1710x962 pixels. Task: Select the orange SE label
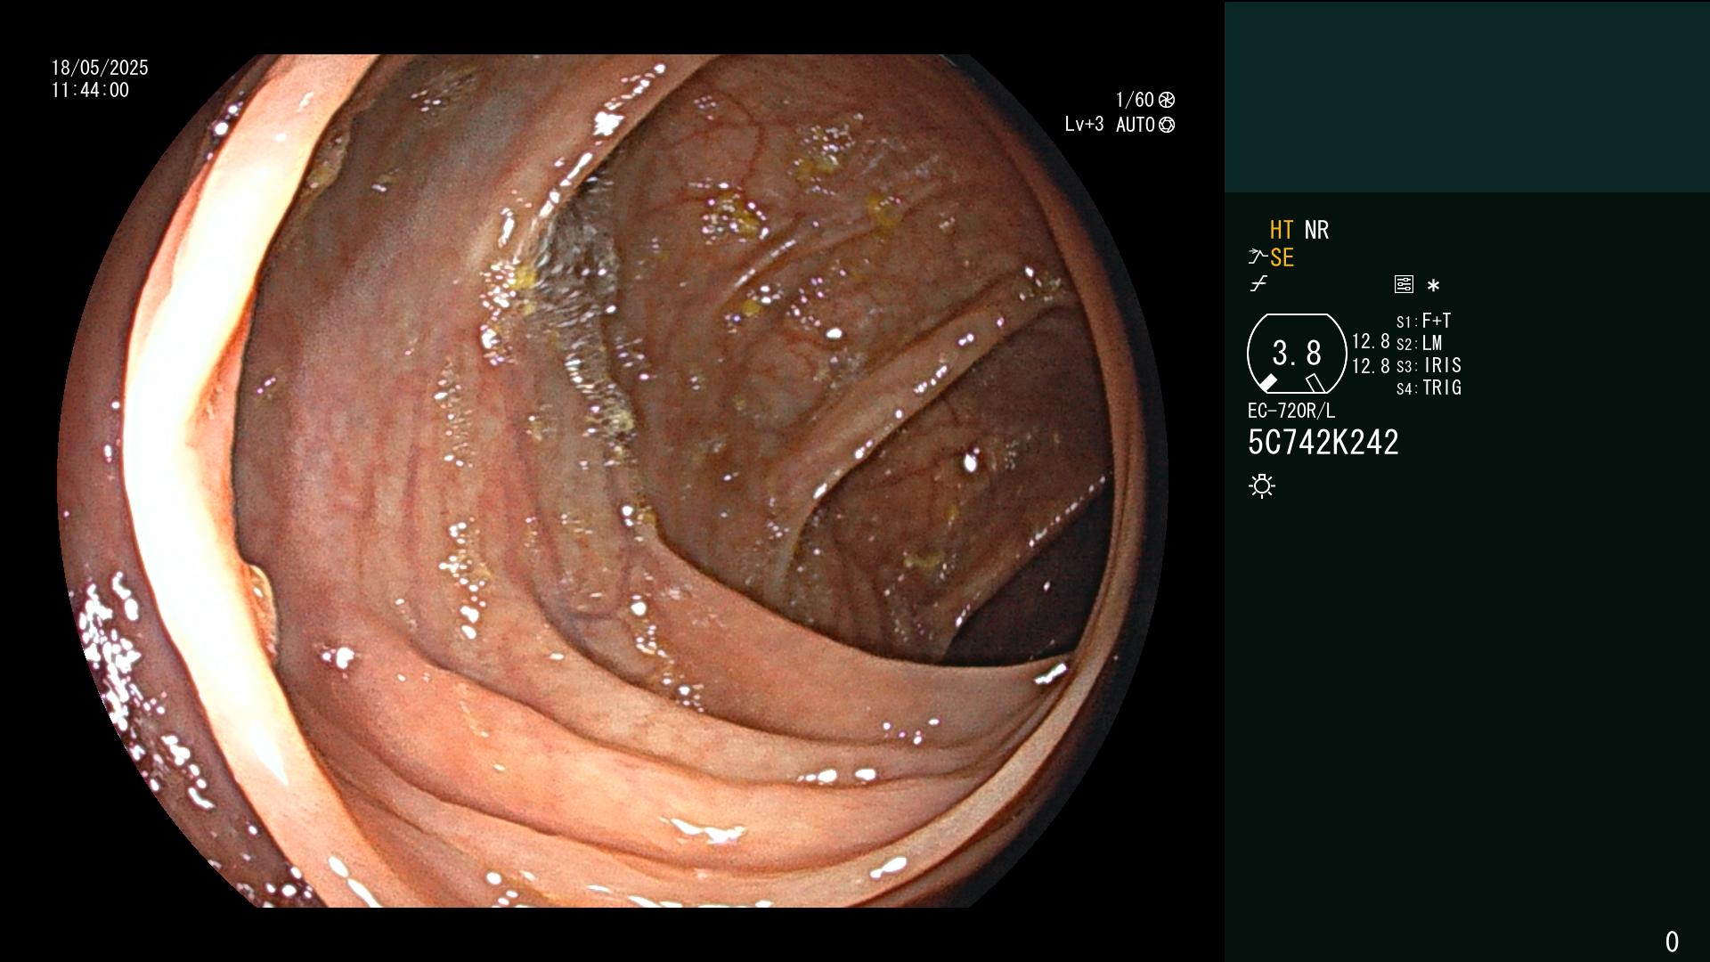(1282, 257)
